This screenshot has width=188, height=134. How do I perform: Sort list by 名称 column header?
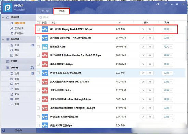[53, 23]
